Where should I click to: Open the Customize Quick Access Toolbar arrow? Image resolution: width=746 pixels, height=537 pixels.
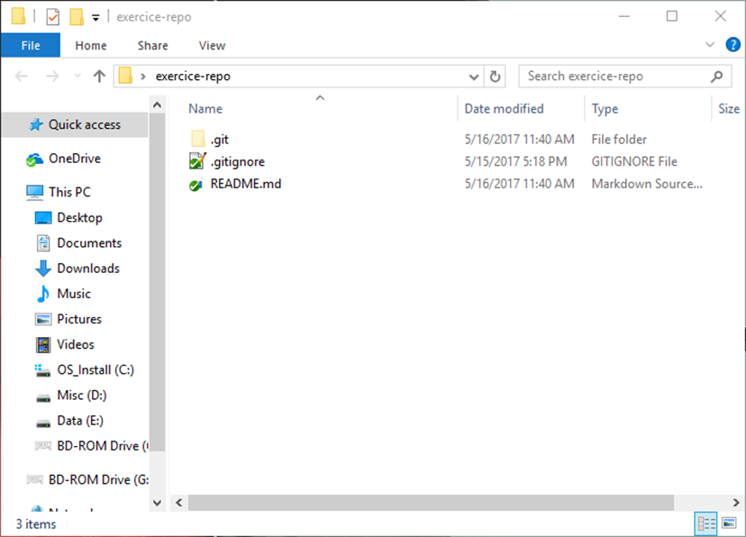pyautogui.click(x=96, y=17)
